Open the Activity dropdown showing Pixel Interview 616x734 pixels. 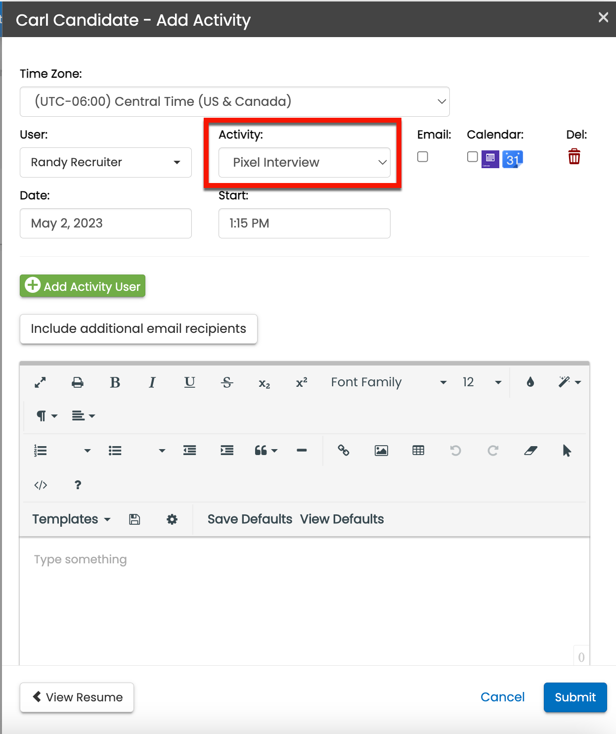pos(305,163)
